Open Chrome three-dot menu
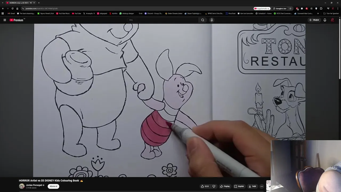Viewport: 341px width, 192px height. pos(338,9)
